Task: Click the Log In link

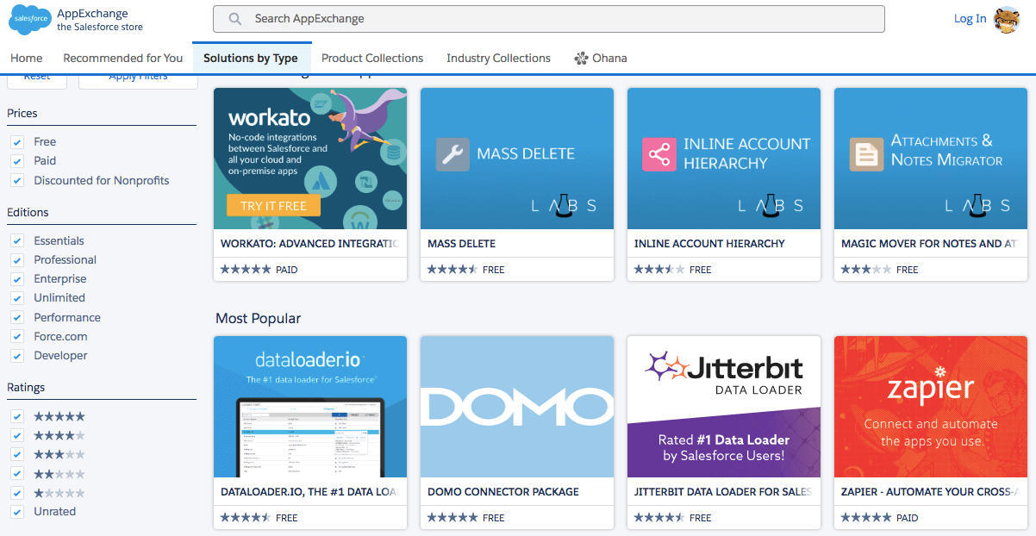Action: pos(970,19)
